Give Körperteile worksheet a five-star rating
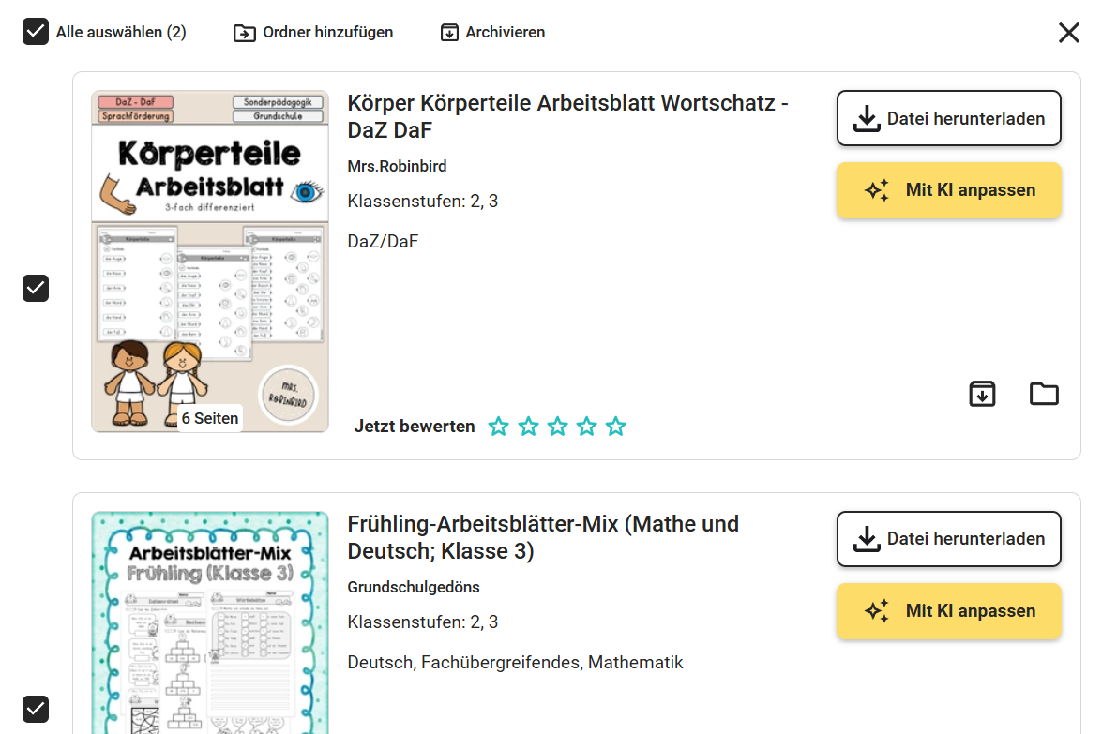 (x=615, y=427)
